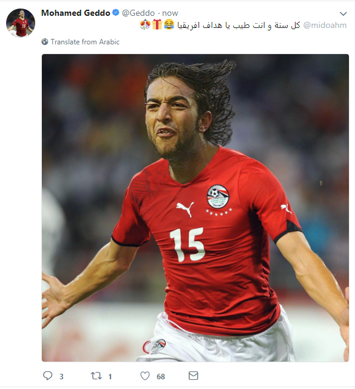
Task: Click the Arabic tweet text
Action: [238, 26]
